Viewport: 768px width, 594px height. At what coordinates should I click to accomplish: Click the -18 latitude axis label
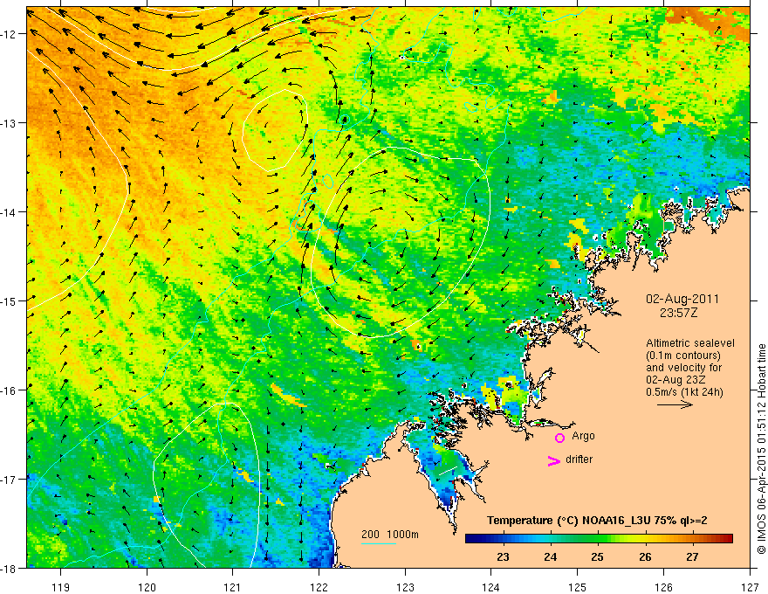(9, 568)
